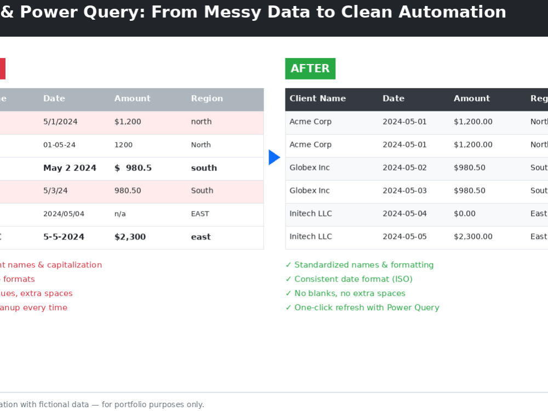Click Globex Inc in the 2024-05-02 row
Viewport: 548px width, 411px height.
tap(310, 168)
